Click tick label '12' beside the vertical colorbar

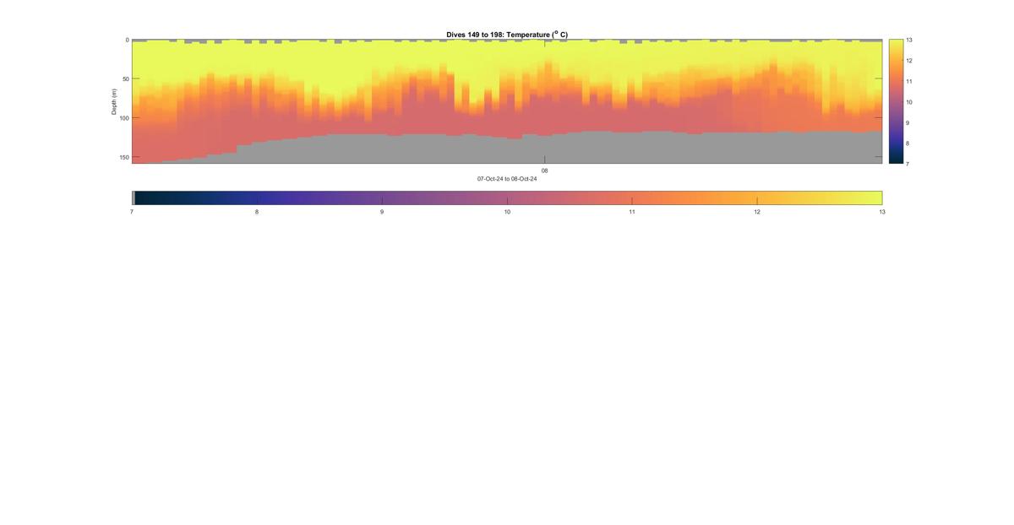(x=909, y=61)
